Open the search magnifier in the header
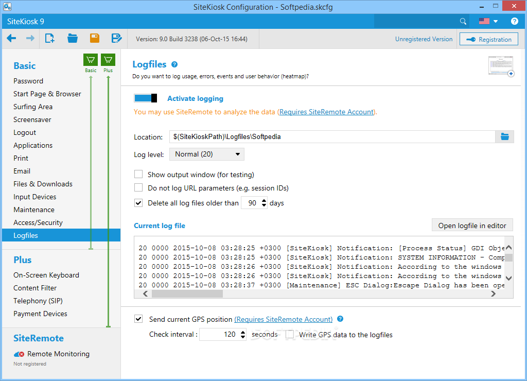This screenshot has height=381, width=527. [463, 22]
